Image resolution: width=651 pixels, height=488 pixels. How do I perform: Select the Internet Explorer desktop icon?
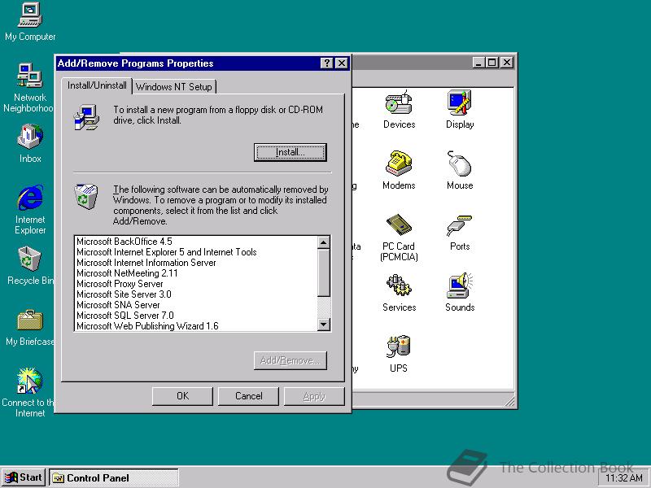pyautogui.click(x=30, y=210)
